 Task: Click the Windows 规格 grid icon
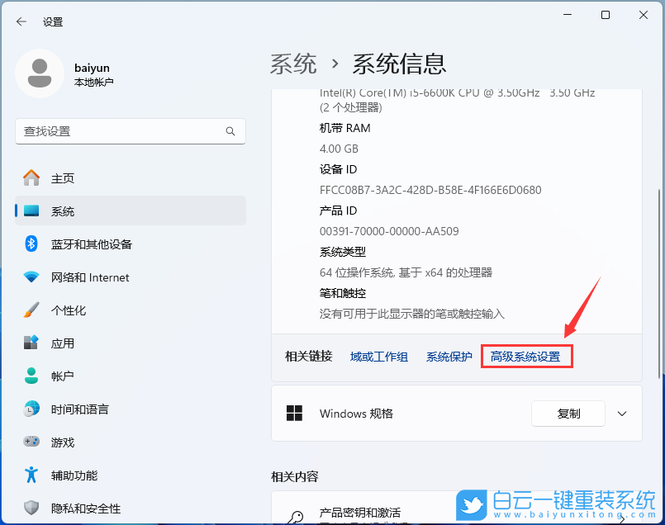tap(295, 414)
